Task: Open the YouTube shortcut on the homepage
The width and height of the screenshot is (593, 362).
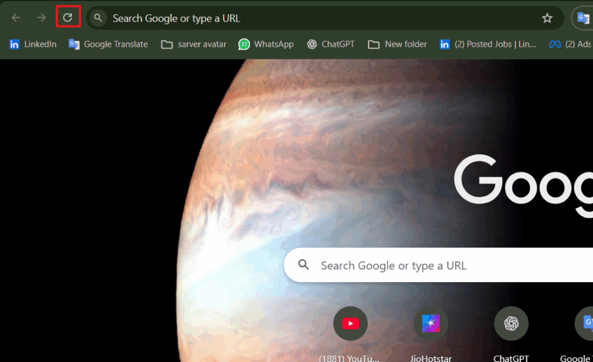Action: (x=350, y=323)
